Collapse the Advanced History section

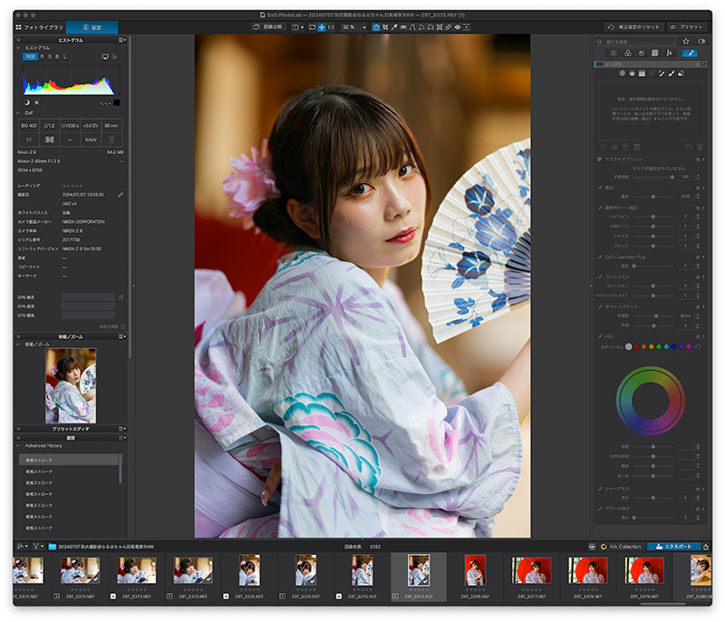point(18,446)
